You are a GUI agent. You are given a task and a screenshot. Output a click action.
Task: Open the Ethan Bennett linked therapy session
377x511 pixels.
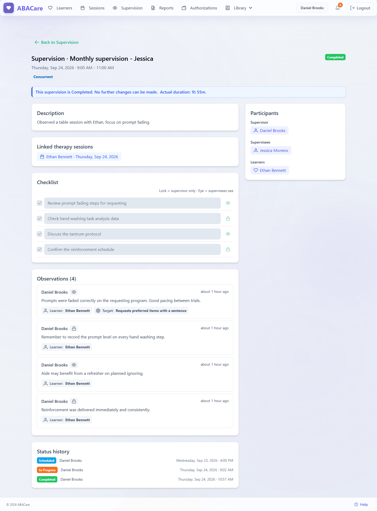pyautogui.click(x=79, y=157)
